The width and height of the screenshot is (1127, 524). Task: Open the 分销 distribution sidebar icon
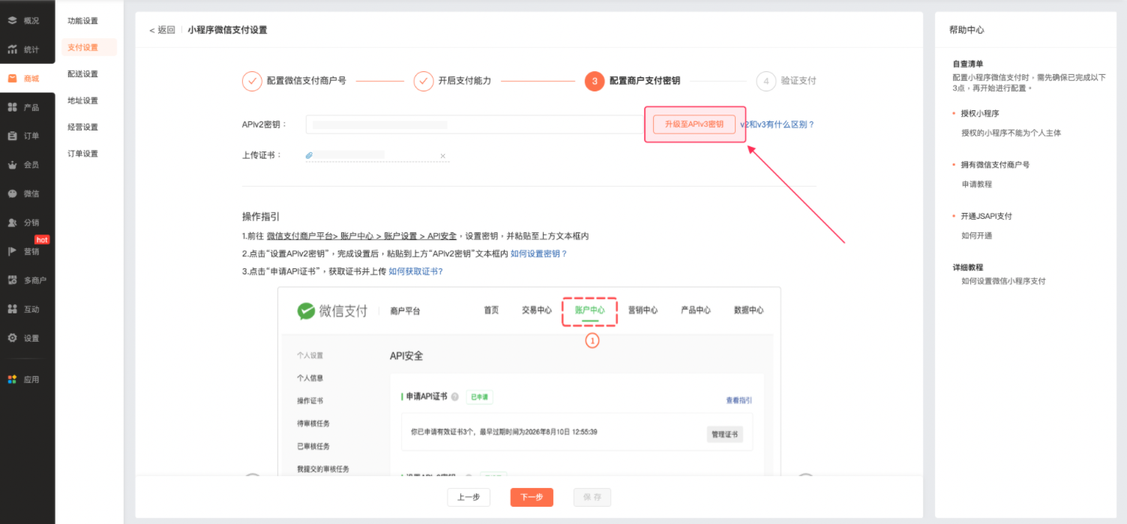(12, 223)
